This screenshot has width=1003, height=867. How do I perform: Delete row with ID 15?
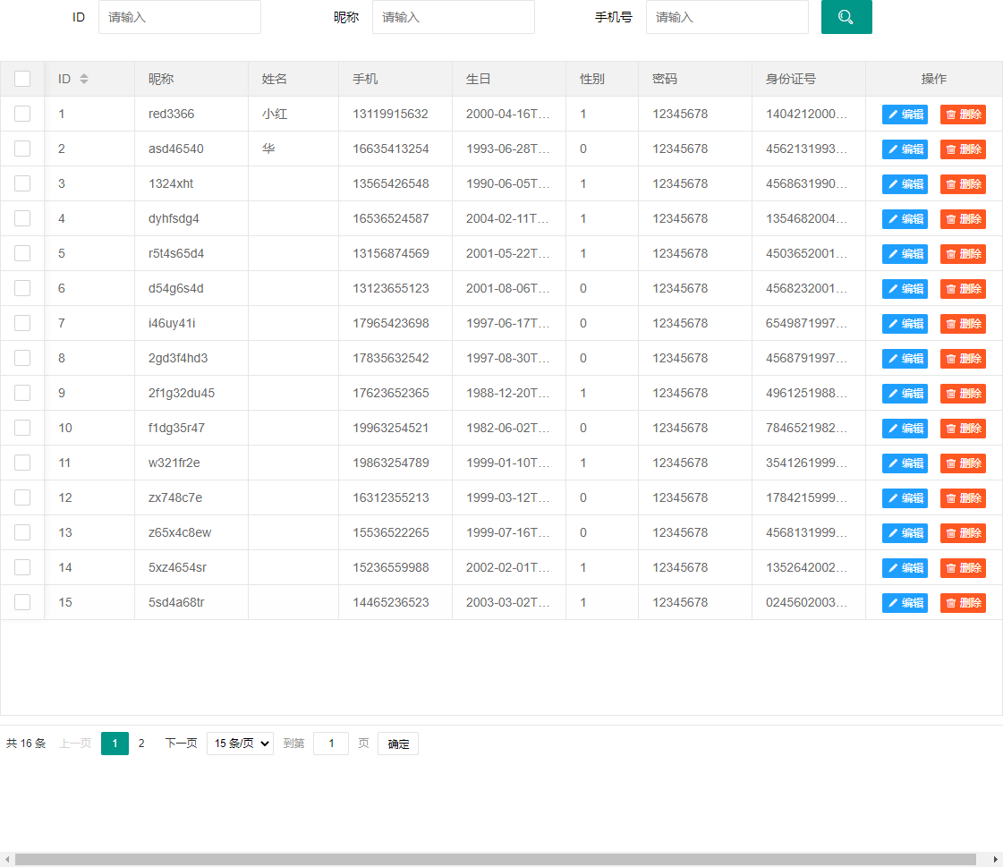(x=963, y=603)
